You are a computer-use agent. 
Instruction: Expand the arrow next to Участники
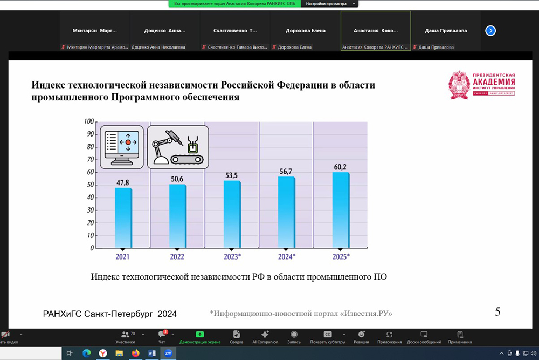[x=143, y=334]
